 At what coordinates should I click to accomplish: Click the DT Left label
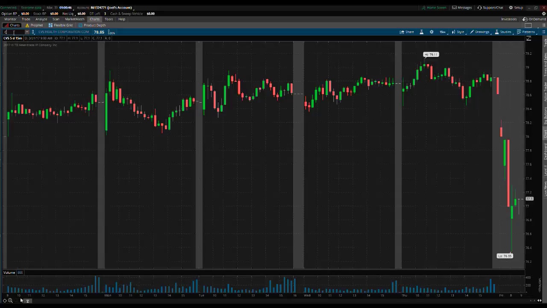(94, 14)
